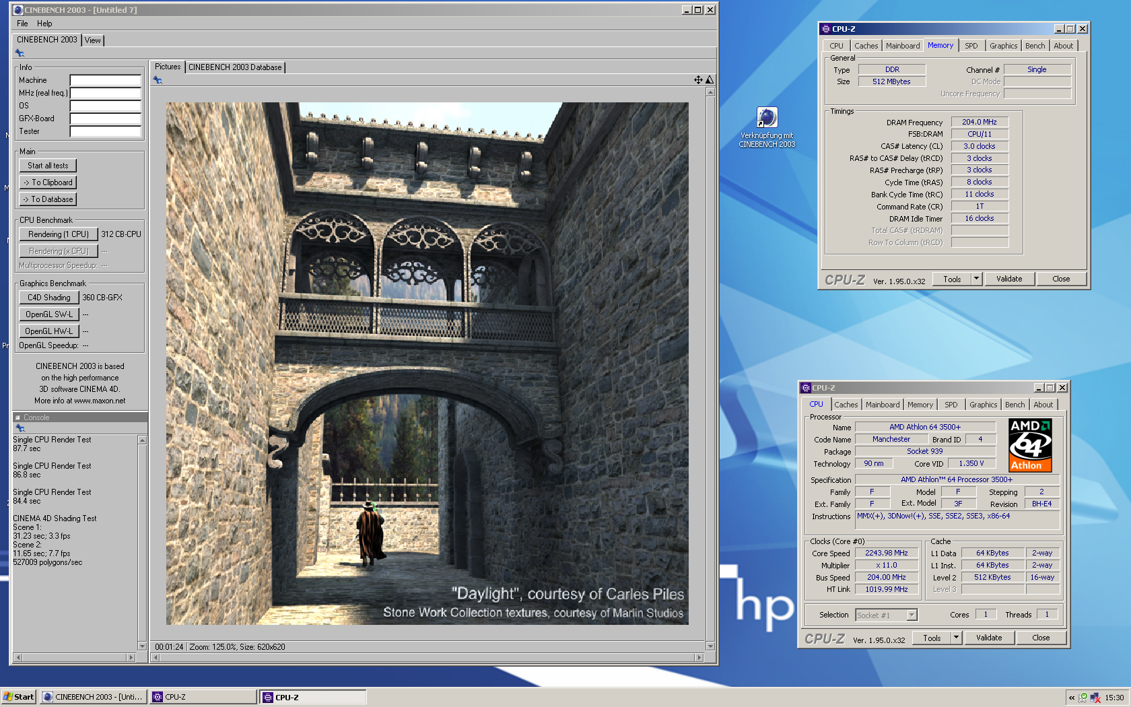Switch to the CINEBENCH 2003 Database tab
The width and height of the screenshot is (1131, 707).
click(235, 67)
